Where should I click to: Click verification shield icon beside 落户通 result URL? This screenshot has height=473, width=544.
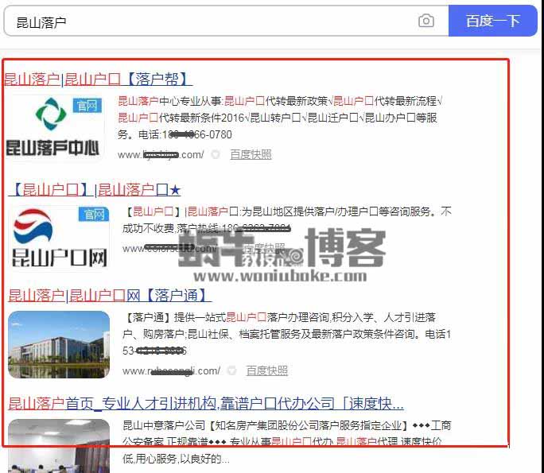pyautogui.click(x=231, y=370)
